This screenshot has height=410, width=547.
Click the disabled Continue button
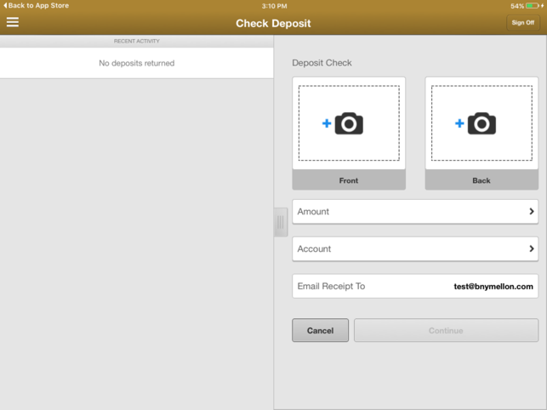[x=446, y=330]
